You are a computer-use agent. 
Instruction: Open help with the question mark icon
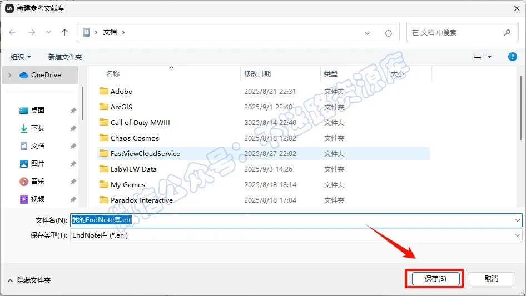click(512, 57)
